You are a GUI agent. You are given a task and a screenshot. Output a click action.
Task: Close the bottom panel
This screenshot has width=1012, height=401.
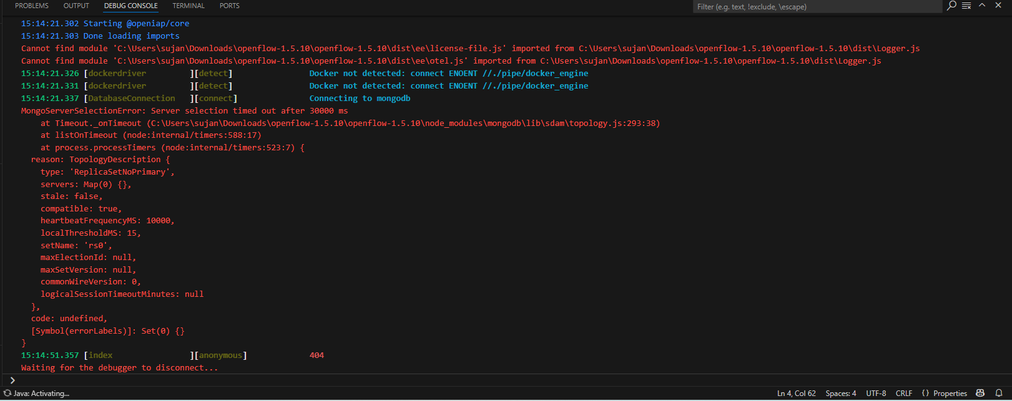tap(998, 5)
